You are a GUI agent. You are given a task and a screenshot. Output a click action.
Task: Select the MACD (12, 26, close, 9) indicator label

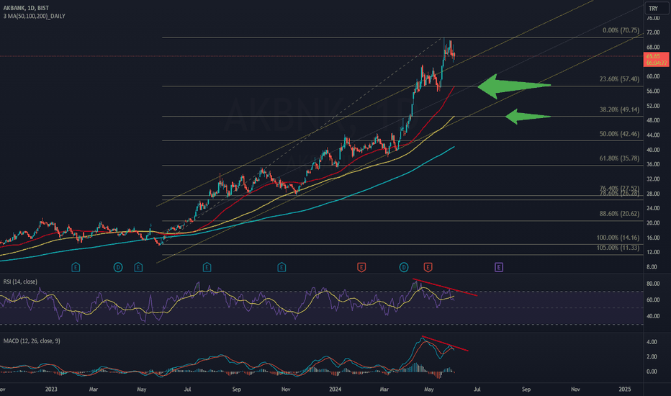(x=32, y=341)
